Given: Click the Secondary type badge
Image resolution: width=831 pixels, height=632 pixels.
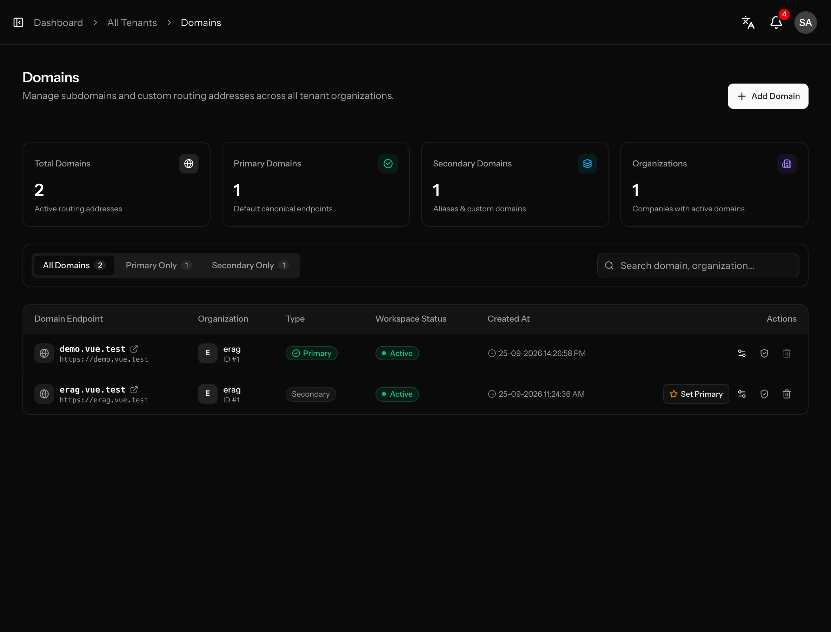Looking at the screenshot, I should 311,394.
